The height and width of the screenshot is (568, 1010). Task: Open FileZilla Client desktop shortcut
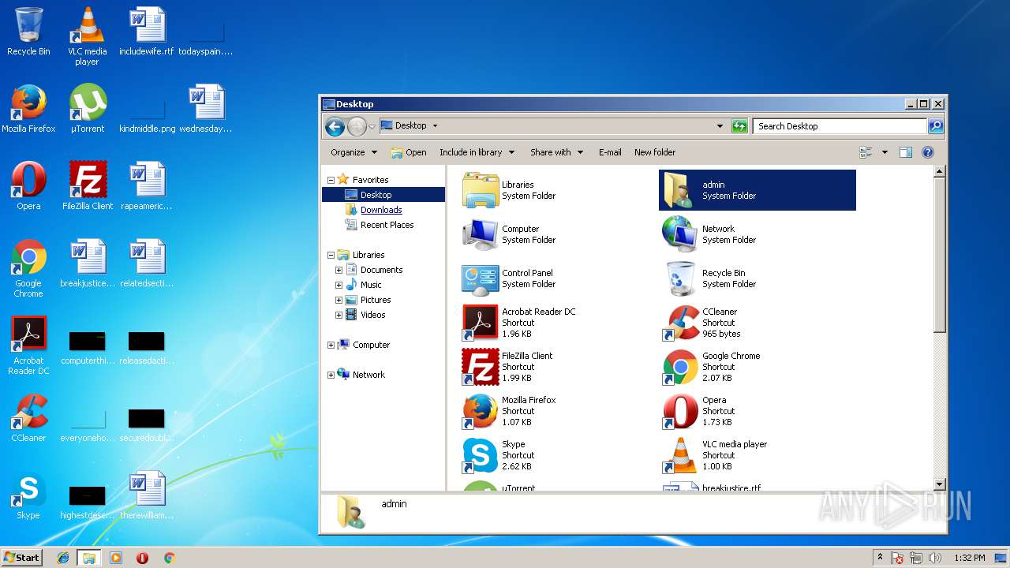[x=88, y=186]
